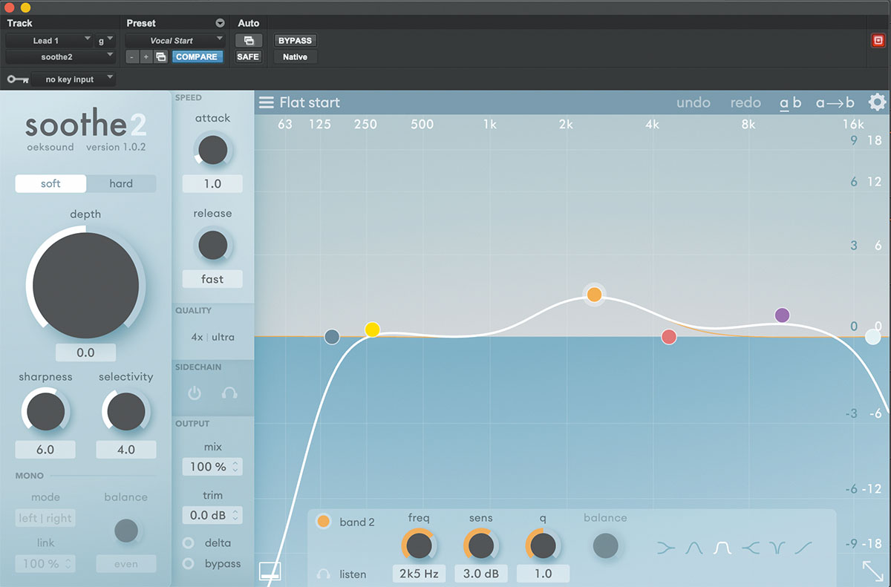Viewport: 891px width, 587px height.
Task: Enable the delta radio button
Action: tap(189, 542)
